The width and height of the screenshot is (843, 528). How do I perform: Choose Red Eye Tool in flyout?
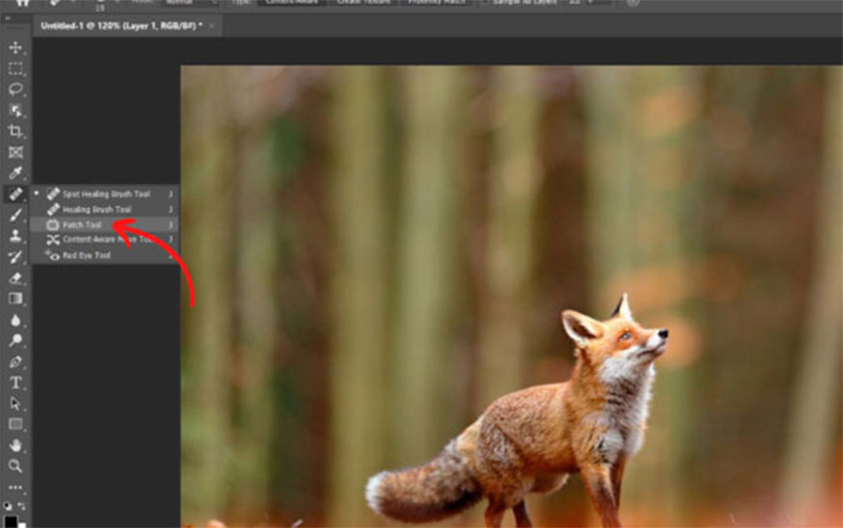coord(105,255)
